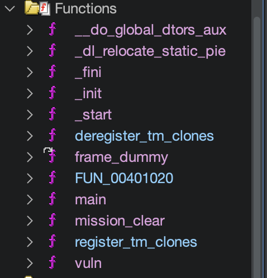Click the function icon beside _dl_relocate_static_pie
The image size is (267, 278).
click(x=53, y=50)
